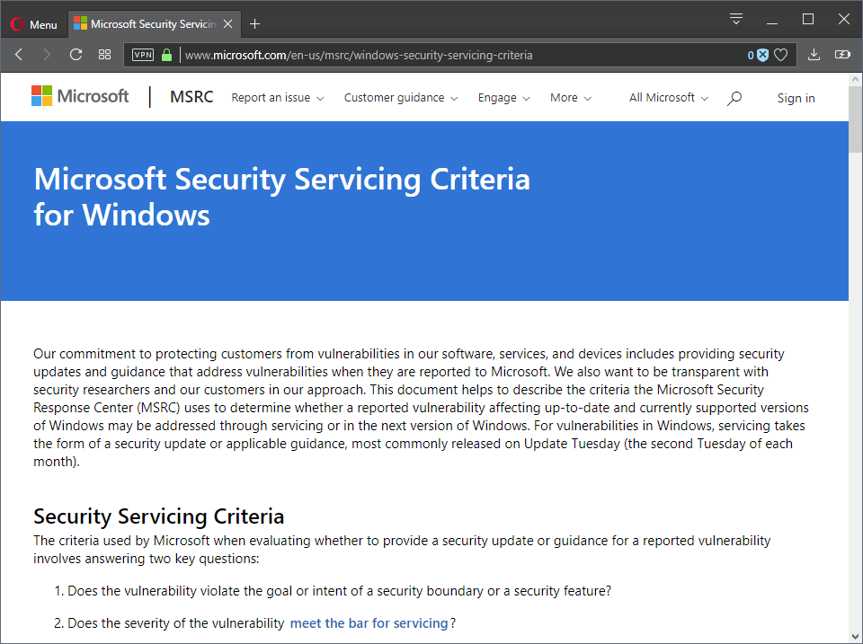This screenshot has height=644, width=863.
Task: Expand the More menu
Action: (x=571, y=97)
